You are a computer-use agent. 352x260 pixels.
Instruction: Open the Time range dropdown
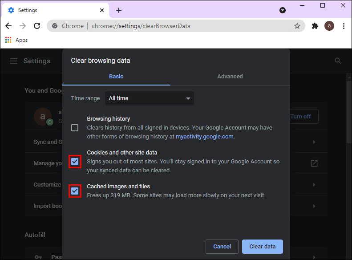pyautogui.click(x=149, y=98)
